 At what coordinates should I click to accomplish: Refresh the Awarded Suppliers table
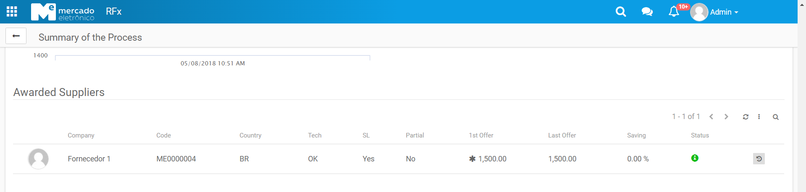pos(746,117)
